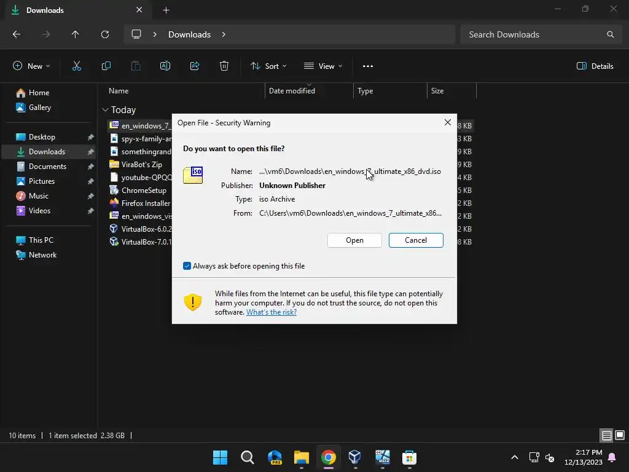
Task: Click the Cut scissors icon
Action: tap(77, 66)
